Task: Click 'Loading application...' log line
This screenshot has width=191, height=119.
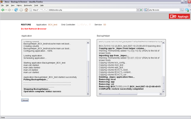Action: coord(33,55)
